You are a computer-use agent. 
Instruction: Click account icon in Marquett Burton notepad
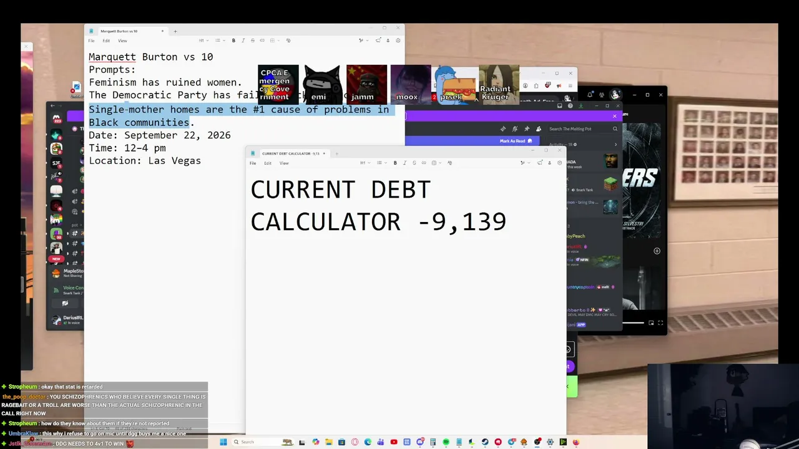[x=388, y=41]
